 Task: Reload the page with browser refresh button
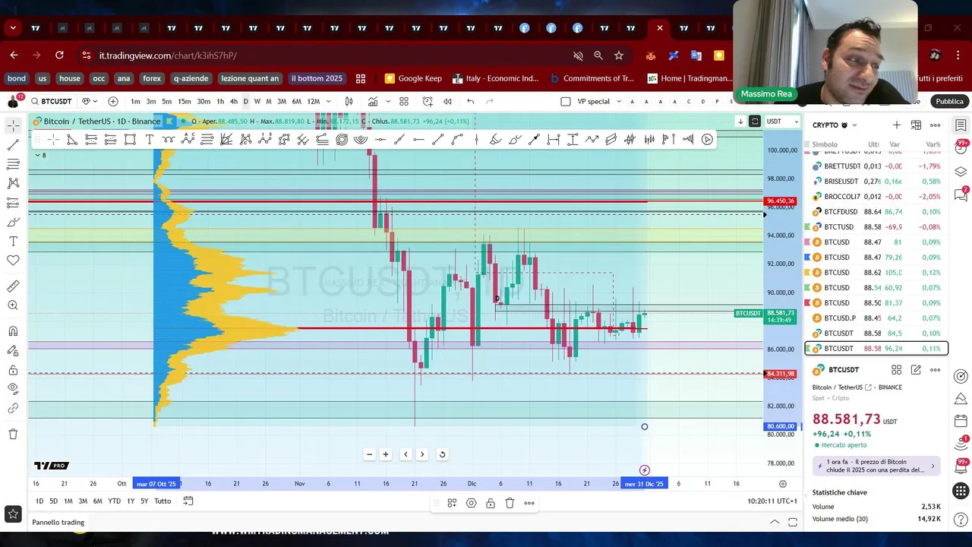pos(59,55)
